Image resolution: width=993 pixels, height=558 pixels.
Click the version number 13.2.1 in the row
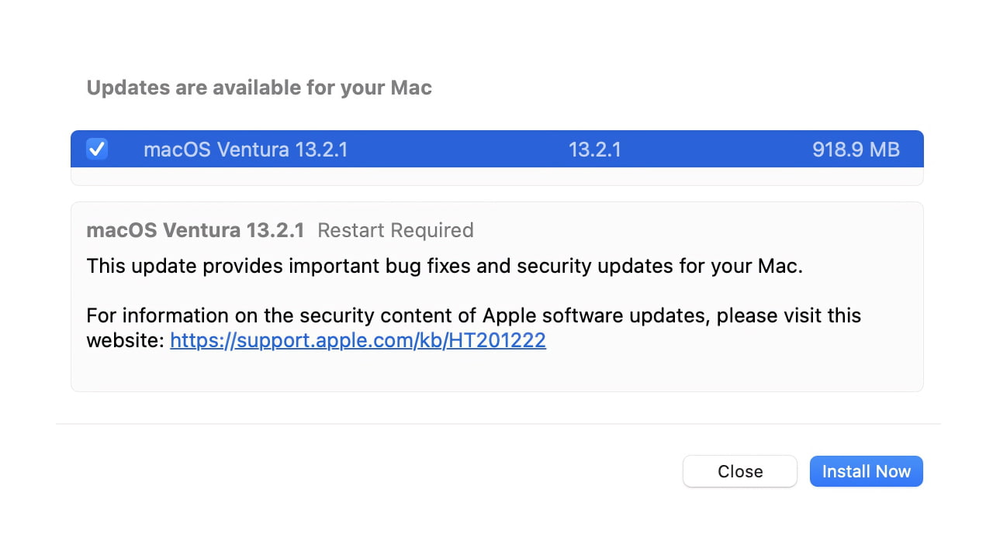595,149
